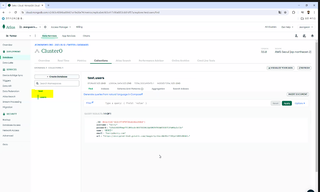Bookmark page with star icon

click(285, 12)
